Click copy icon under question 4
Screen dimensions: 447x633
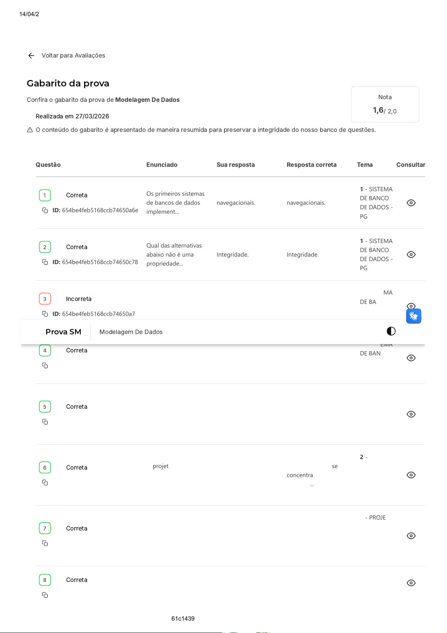pos(45,366)
